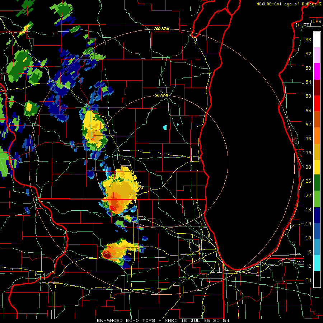Click the 30 value on the legend
The image size is (323, 323).
pyautogui.click(x=308, y=167)
